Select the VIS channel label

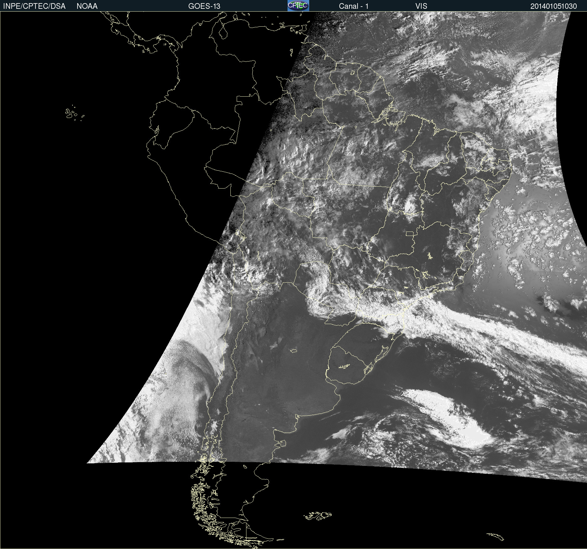(x=421, y=6)
